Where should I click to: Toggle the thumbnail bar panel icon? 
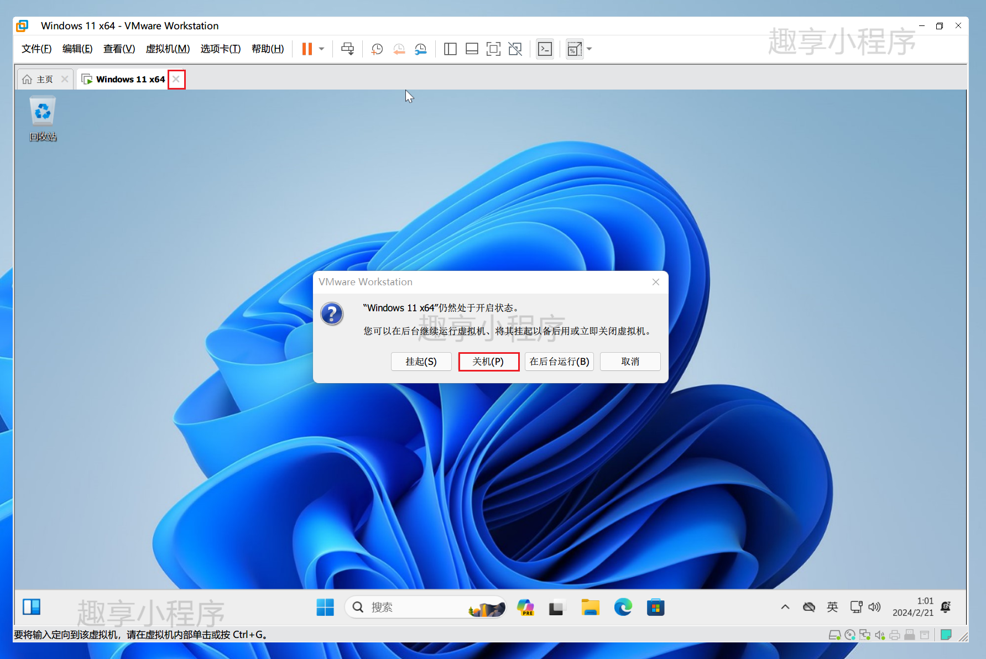(472, 49)
